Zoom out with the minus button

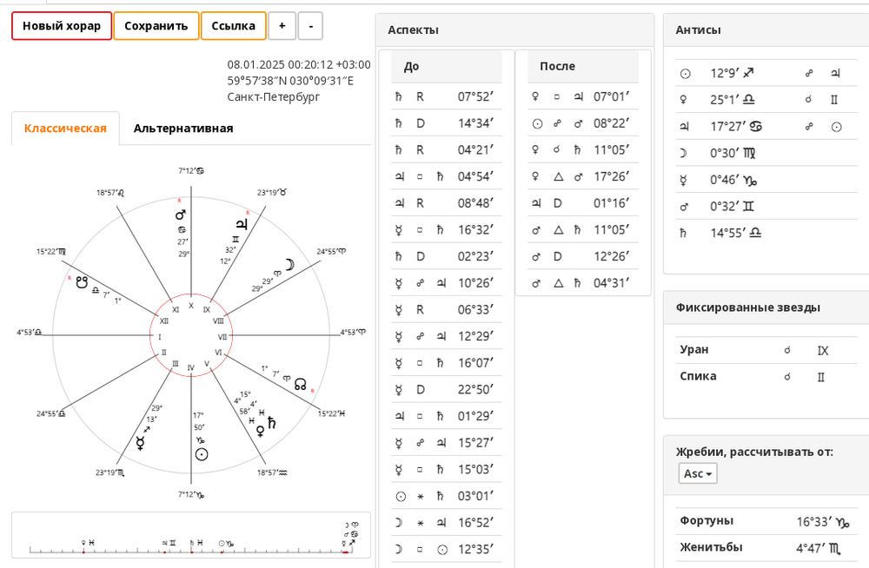tap(310, 26)
